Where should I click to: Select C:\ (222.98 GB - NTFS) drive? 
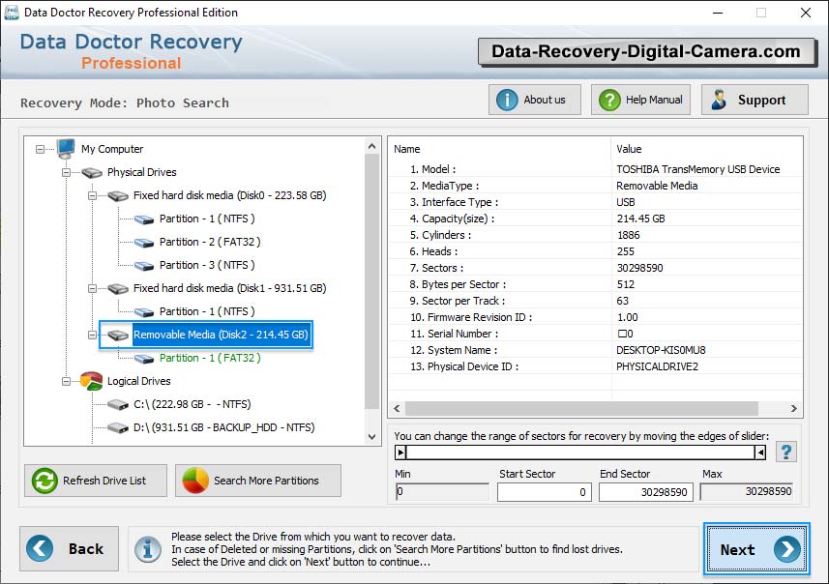pos(192,405)
